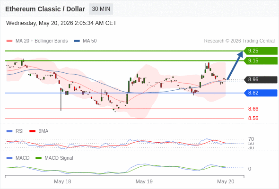Click the 8.96 current price tag
Image resolution: width=279 pixels, height=189 pixels.
tap(261, 80)
